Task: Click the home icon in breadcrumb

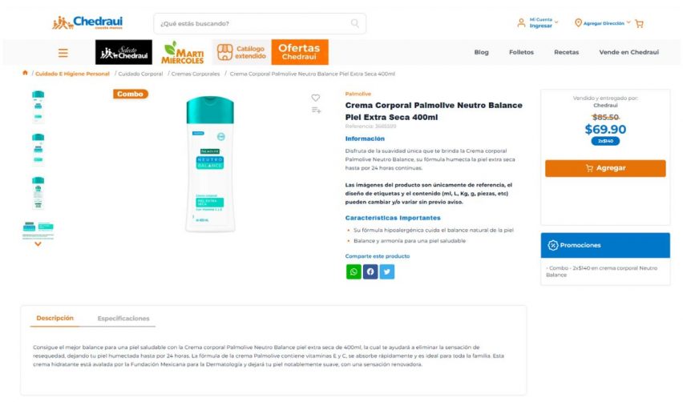Action: (x=26, y=73)
